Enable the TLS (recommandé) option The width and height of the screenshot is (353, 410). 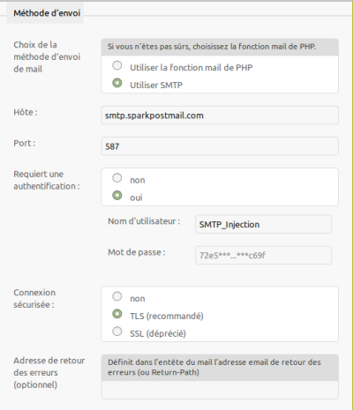[117, 314]
